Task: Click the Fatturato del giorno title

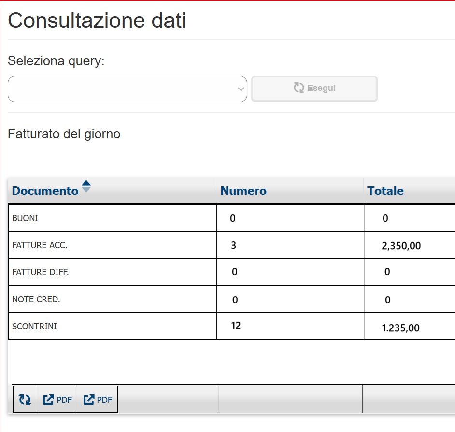Action: click(x=64, y=134)
